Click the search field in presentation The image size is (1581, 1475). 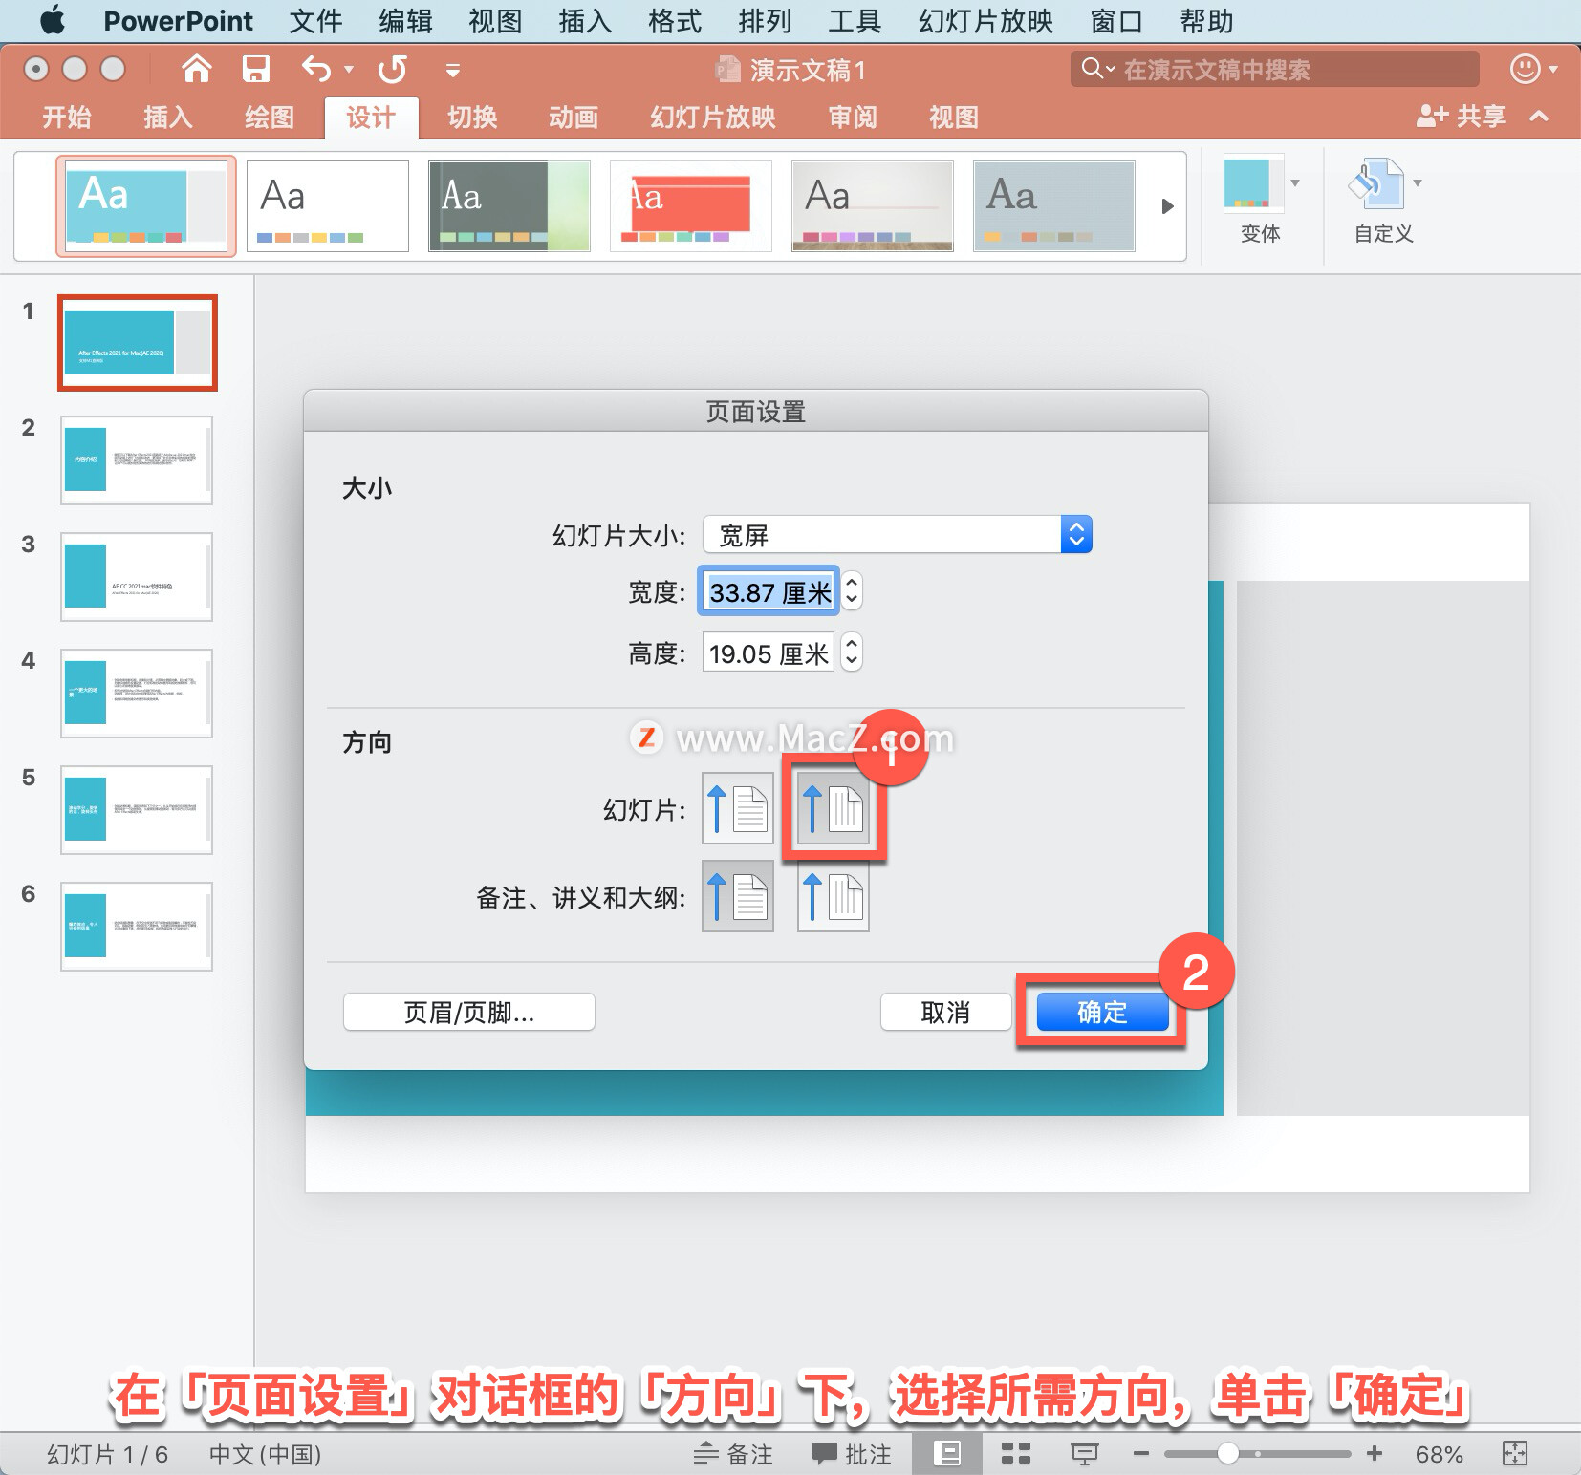pos(1275,69)
